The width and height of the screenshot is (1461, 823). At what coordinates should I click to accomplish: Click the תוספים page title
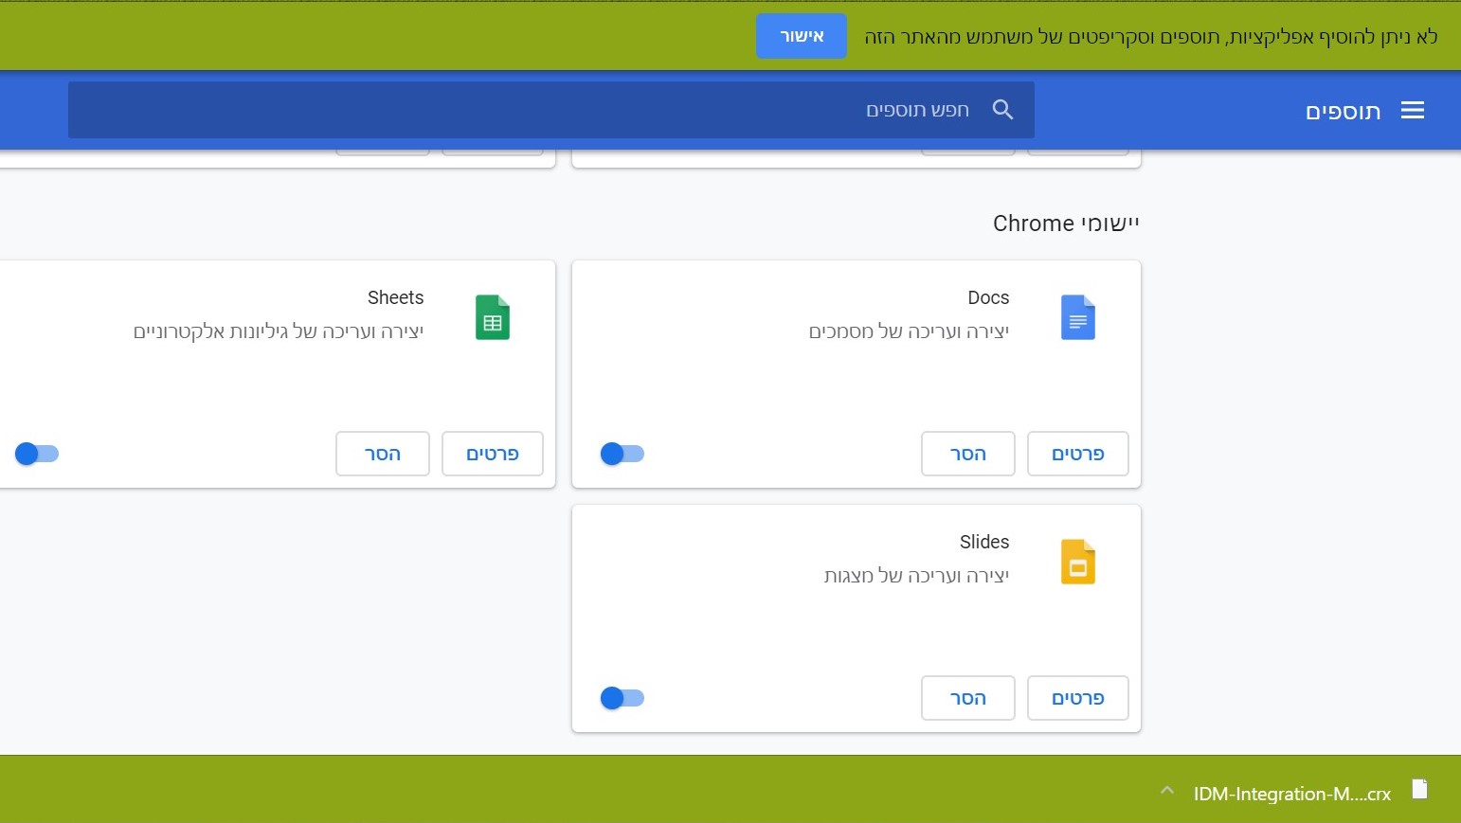pyautogui.click(x=1343, y=112)
